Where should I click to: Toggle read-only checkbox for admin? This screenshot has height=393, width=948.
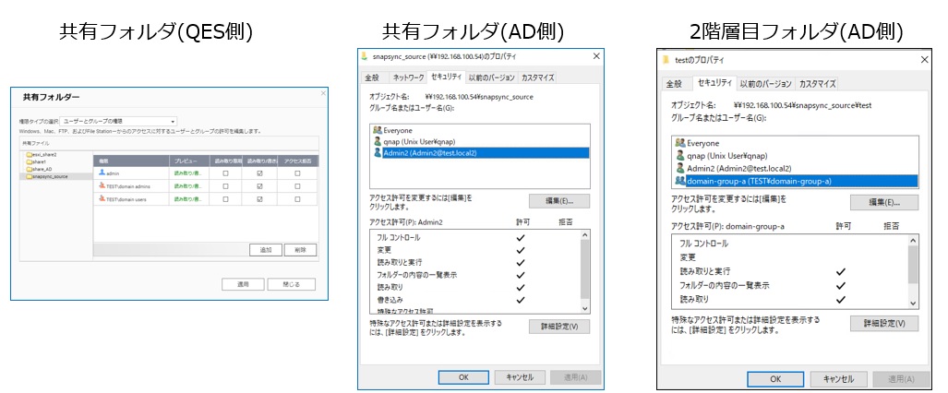225,173
